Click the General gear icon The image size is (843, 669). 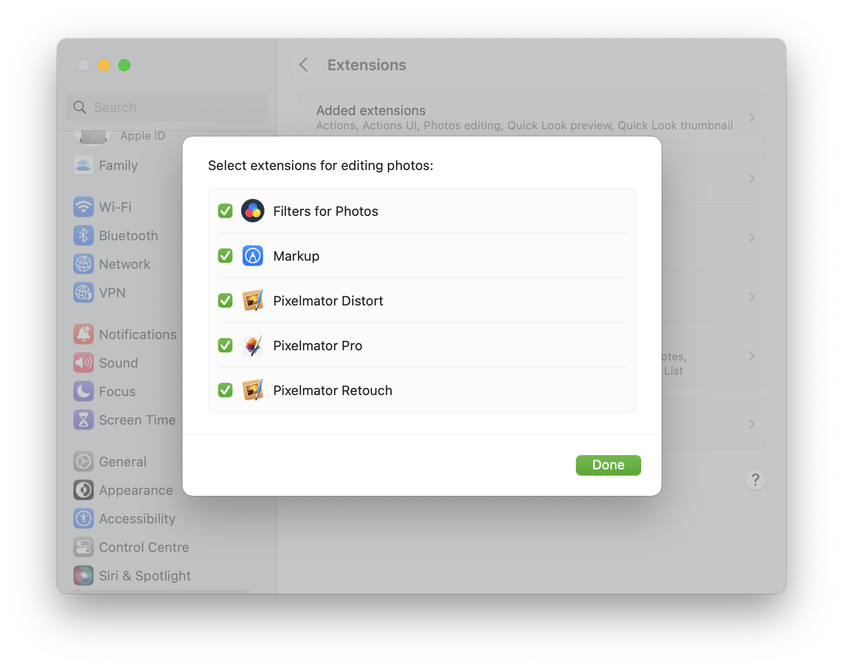(x=84, y=462)
